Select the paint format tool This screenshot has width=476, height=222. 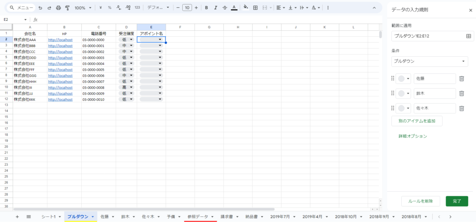pos(67,8)
